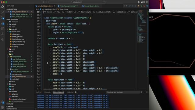Open command center dropdown chevron
The height and width of the screenshot is (110, 195).
[104, 2]
